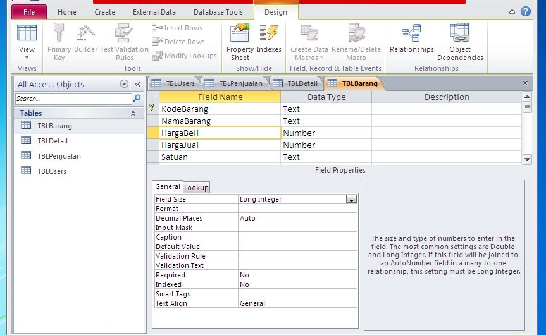546x335 pixels.
Task: Open the Field Size dropdown arrow
Action: point(351,199)
